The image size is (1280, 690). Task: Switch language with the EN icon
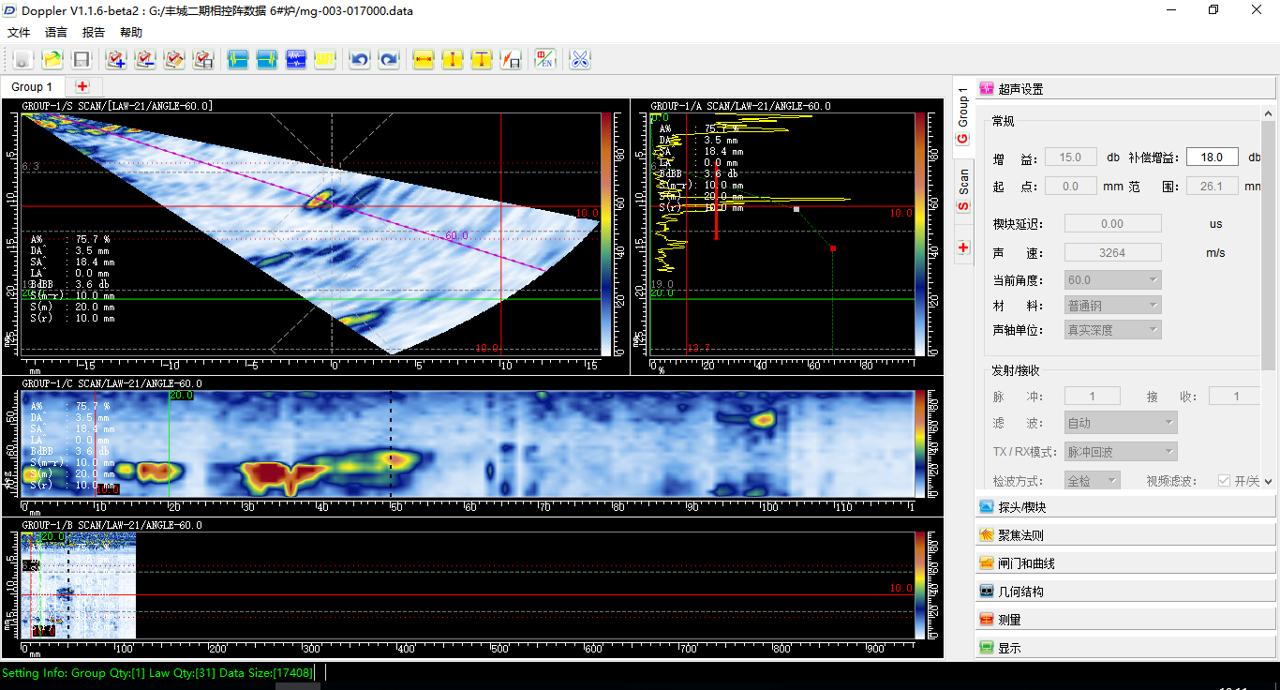pyautogui.click(x=545, y=60)
